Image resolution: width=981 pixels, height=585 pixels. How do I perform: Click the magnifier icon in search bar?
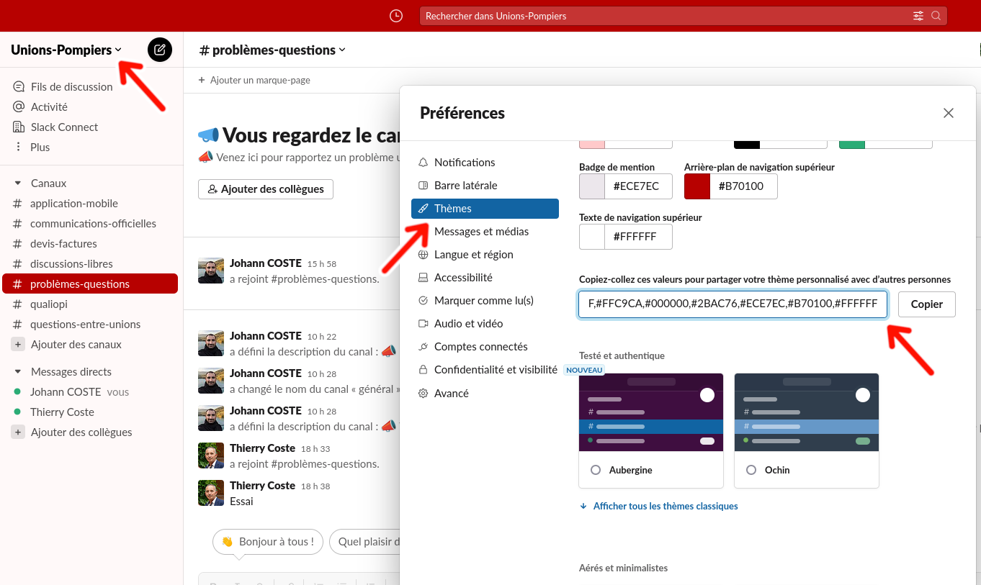tap(936, 16)
